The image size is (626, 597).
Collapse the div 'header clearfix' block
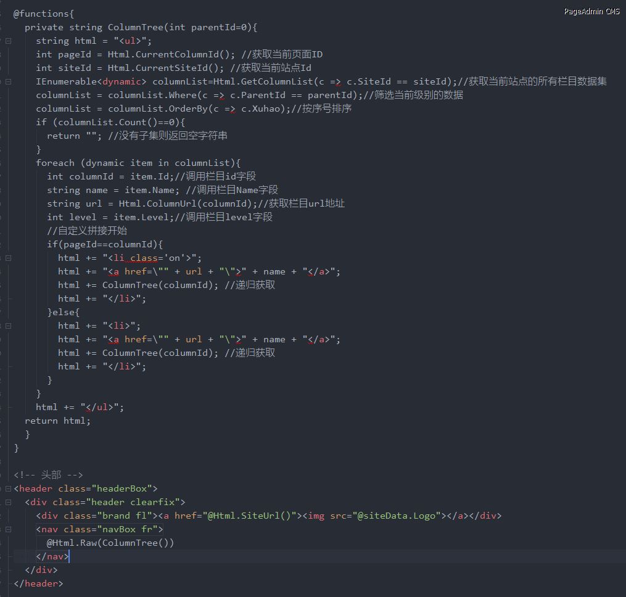pyautogui.click(x=9, y=502)
